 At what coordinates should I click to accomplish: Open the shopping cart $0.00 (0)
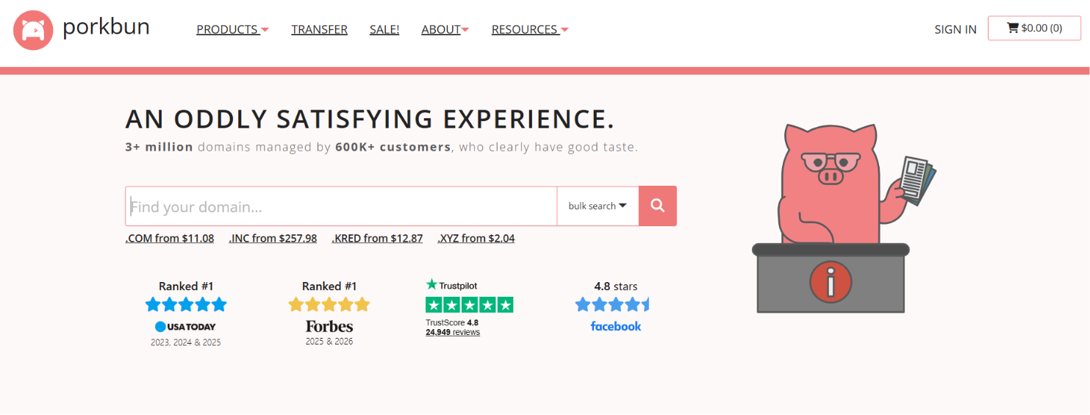1034,28
